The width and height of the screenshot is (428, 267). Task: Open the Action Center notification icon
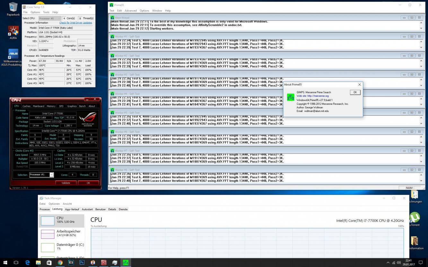coord(421,263)
